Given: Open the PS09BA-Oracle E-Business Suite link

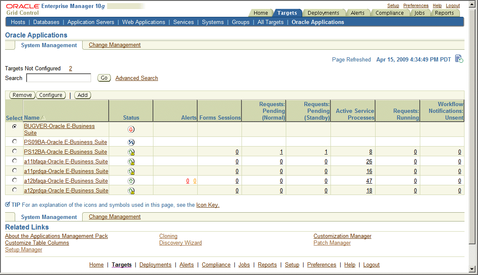Looking at the screenshot, I should tap(65, 142).
